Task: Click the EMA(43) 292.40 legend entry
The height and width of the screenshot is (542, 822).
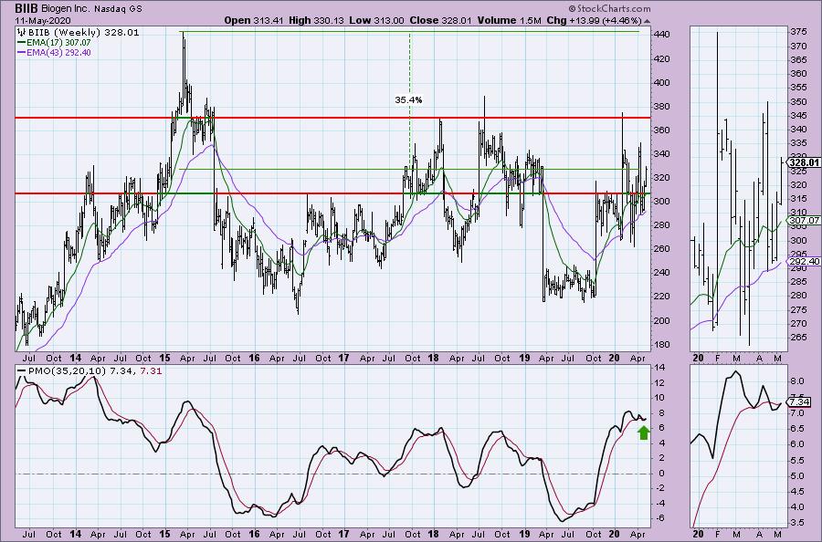Action: [x=54, y=52]
